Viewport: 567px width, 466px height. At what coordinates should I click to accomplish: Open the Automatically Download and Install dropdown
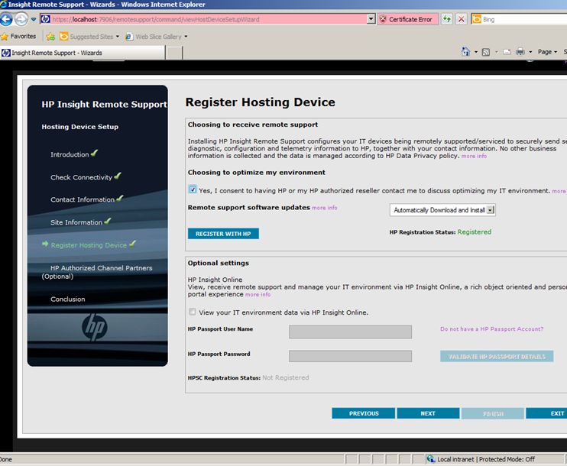pos(442,210)
